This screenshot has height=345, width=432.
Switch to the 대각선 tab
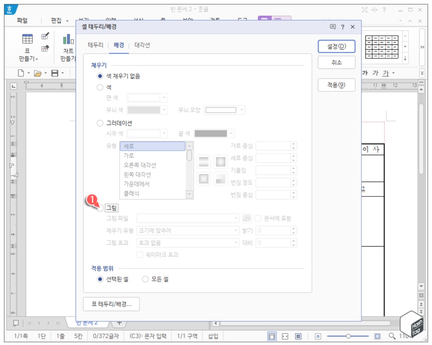(142, 45)
